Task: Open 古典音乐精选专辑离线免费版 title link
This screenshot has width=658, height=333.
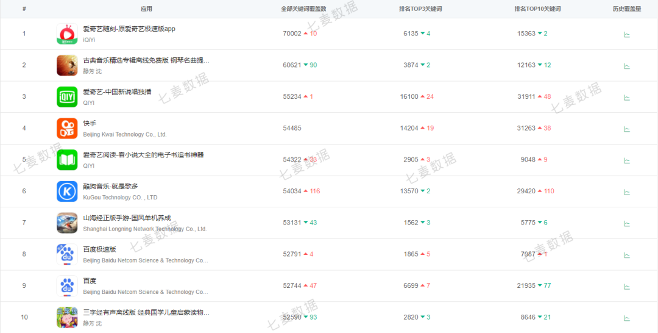Action: (x=146, y=60)
